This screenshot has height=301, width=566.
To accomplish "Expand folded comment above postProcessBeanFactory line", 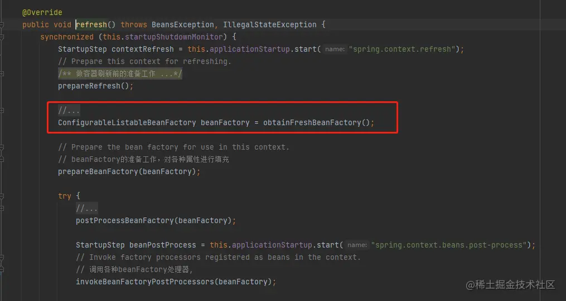I will [2, 209].
